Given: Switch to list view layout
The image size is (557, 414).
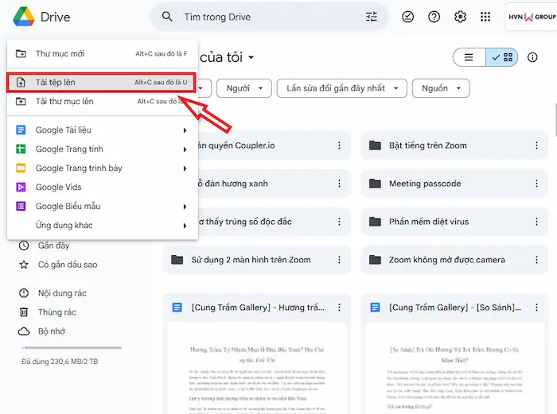Looking at the screenshot, I should 469,57.
